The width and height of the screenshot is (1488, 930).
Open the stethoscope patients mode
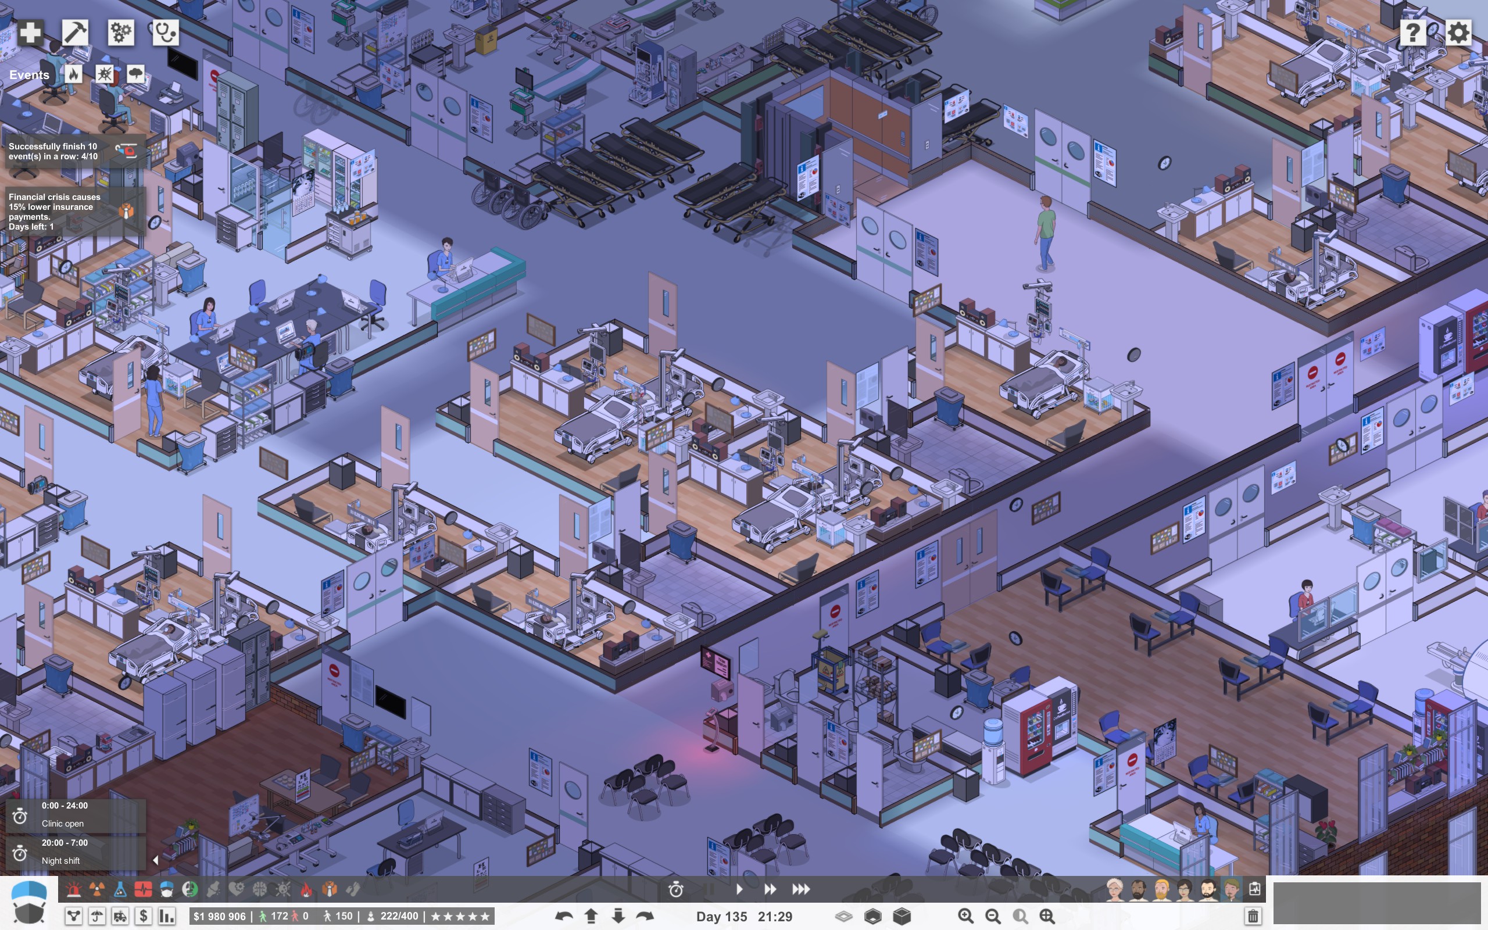tap(166, 32)
